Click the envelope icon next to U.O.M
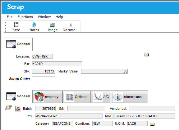This screenshot has height=130, width=179. point(152,124)
